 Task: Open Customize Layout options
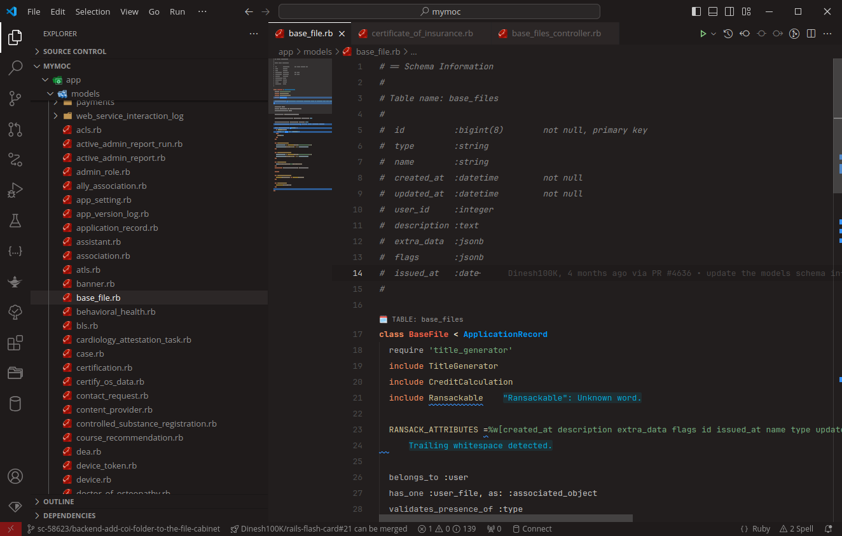point(746,11)
